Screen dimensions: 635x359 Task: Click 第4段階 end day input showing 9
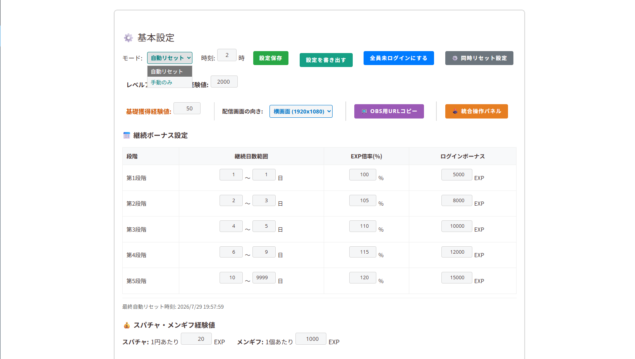[x=264, y=252]
